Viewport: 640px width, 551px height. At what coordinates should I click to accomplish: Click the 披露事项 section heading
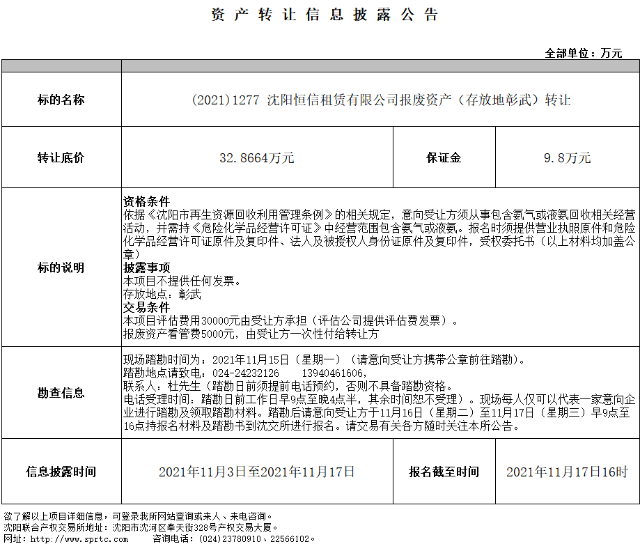146,268
